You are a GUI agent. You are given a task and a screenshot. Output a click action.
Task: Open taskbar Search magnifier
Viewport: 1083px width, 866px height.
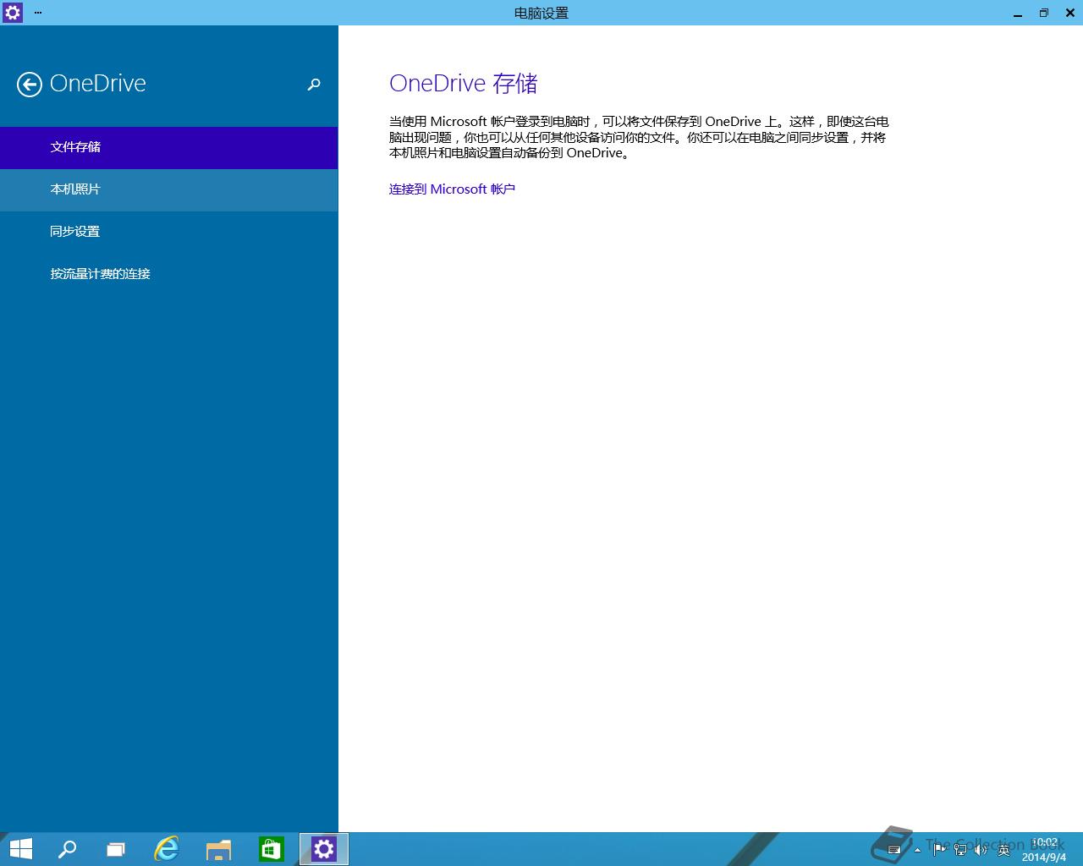67,849
